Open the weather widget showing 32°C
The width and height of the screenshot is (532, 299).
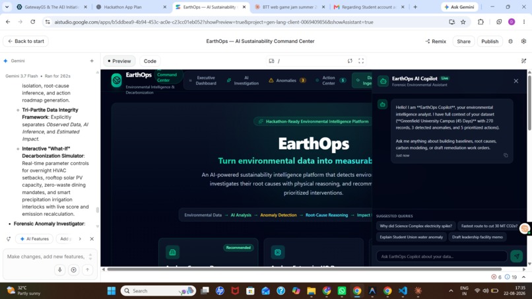[x=24, y=290]
